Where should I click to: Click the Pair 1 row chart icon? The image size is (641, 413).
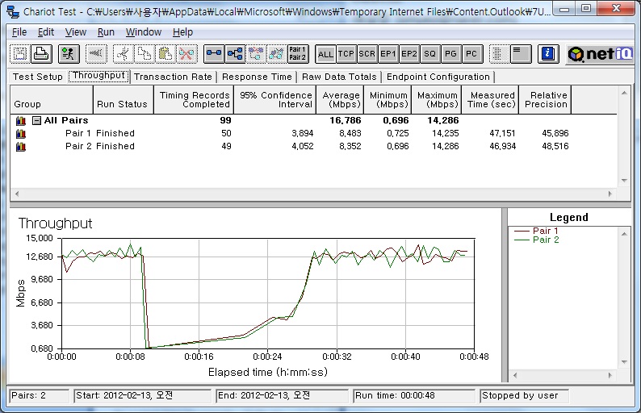point(21,134)
